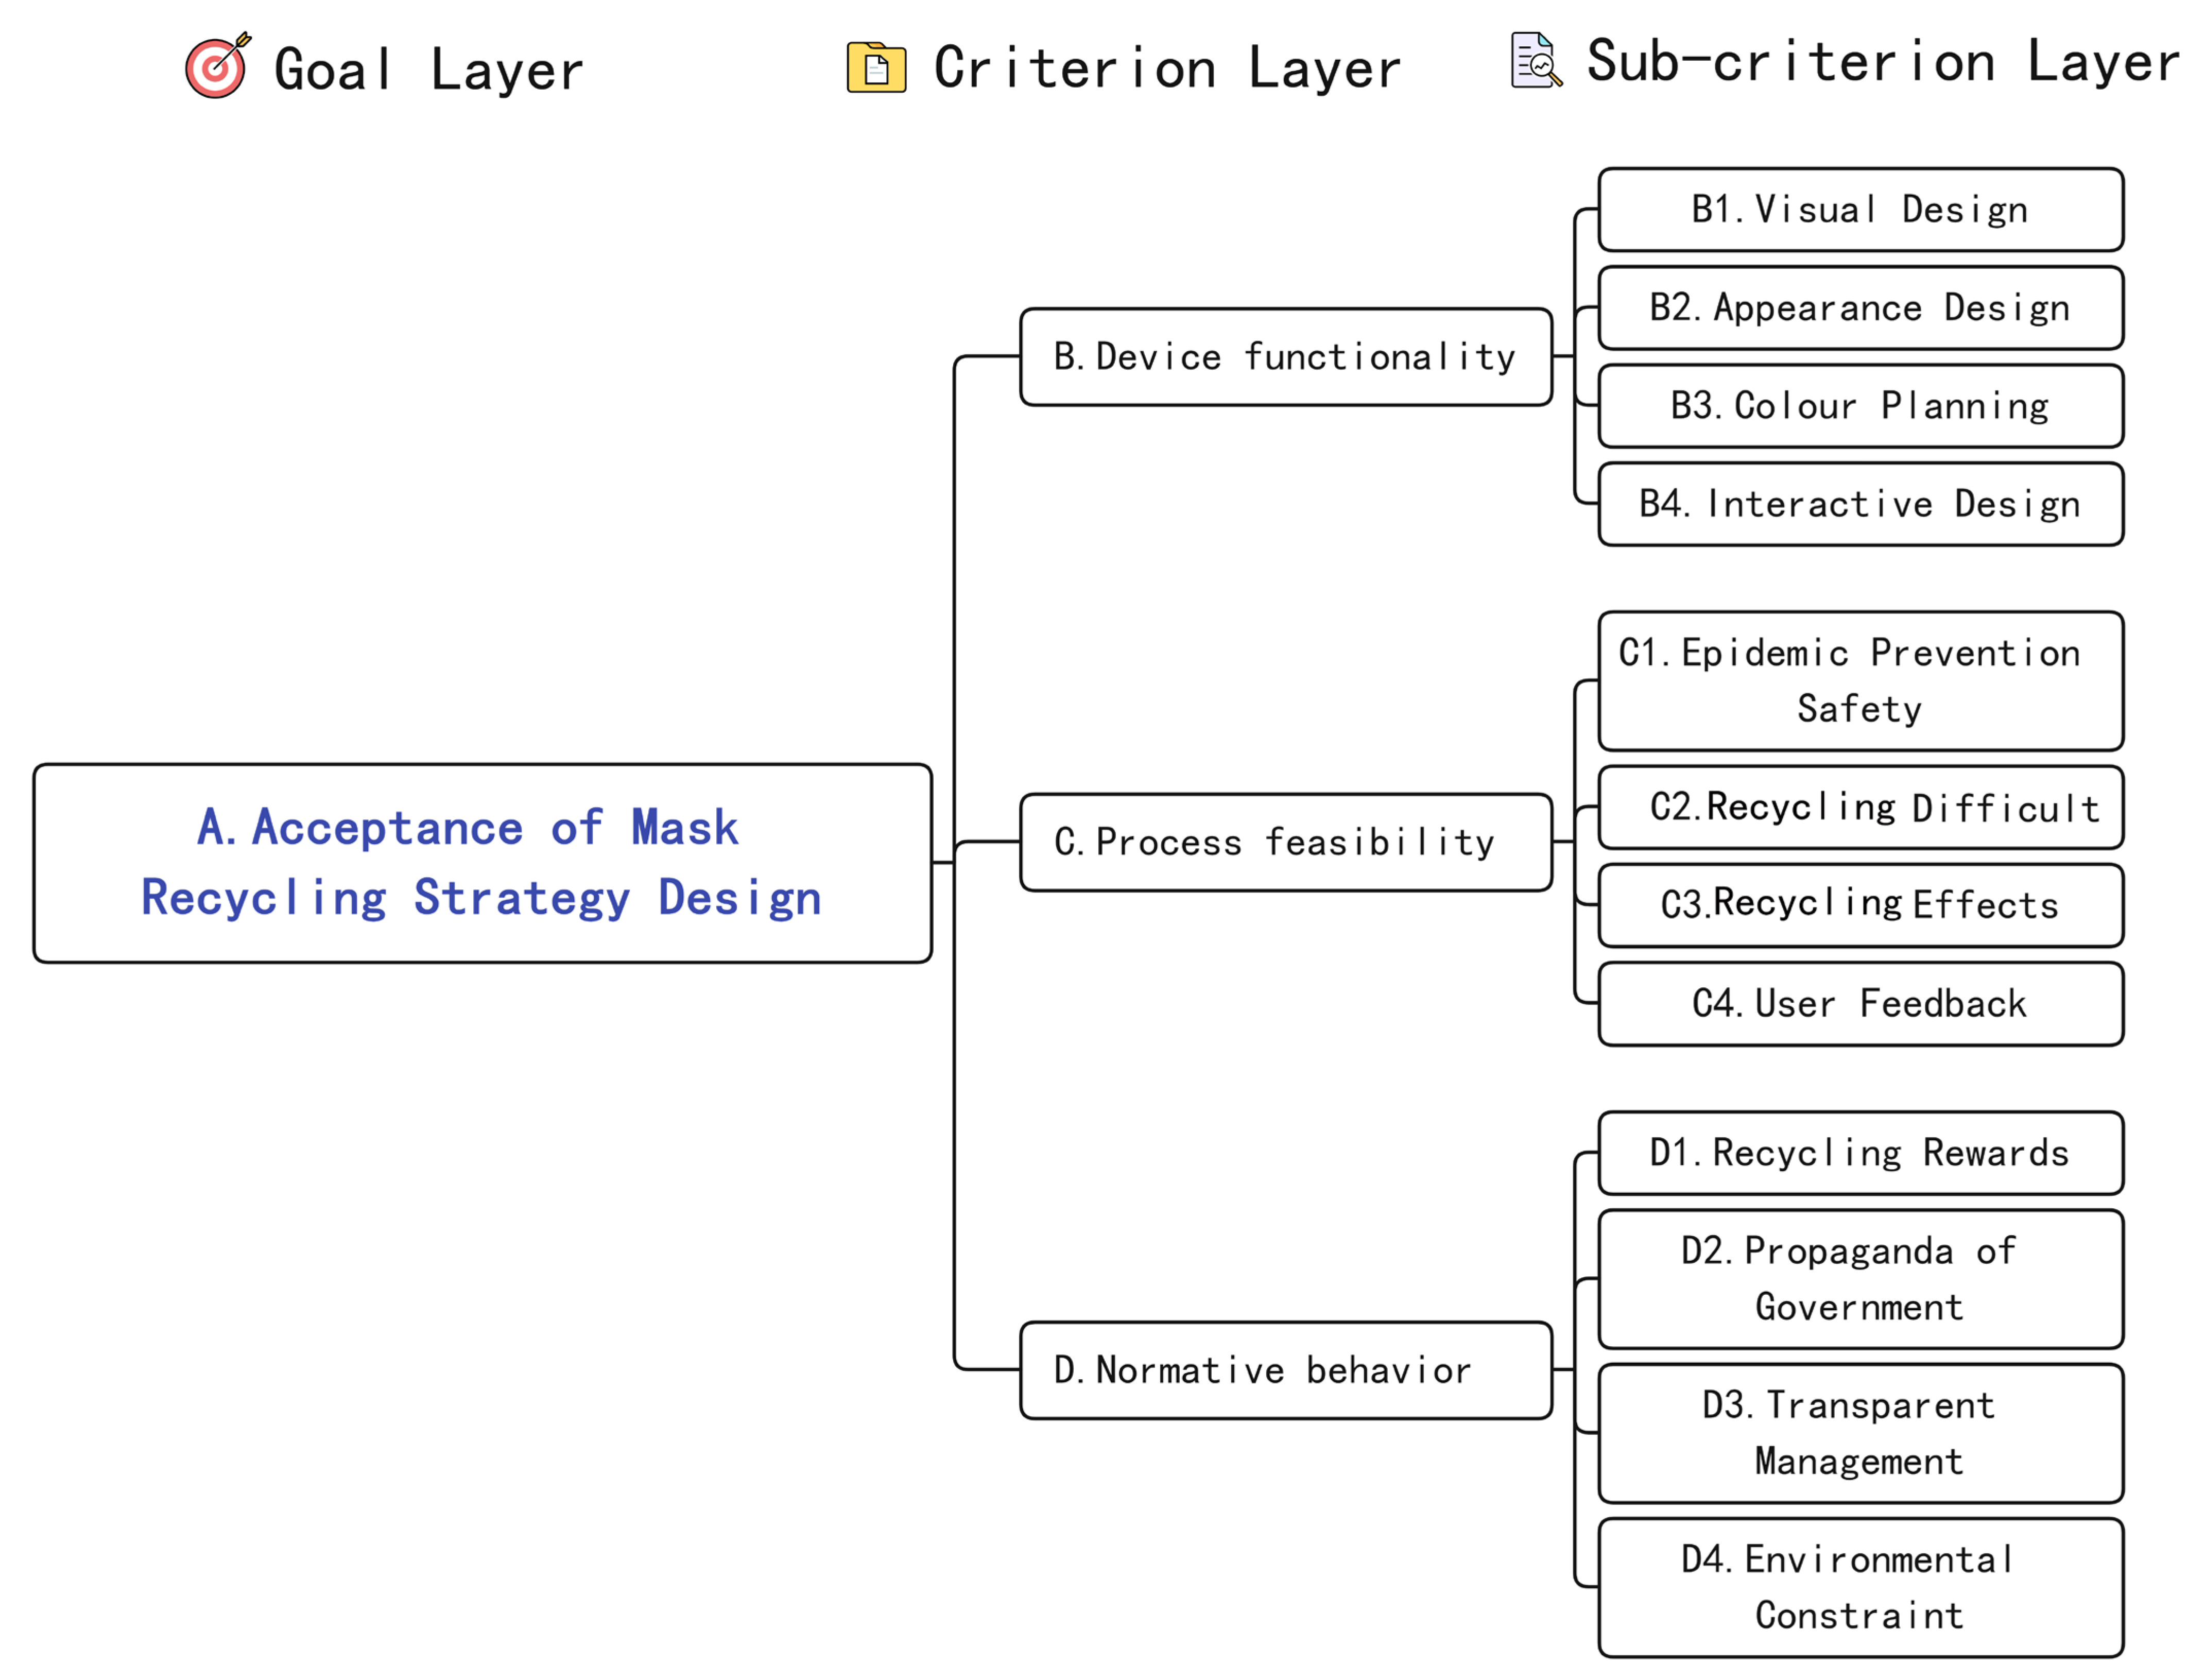Image resolution: width=2205 pixels, height=1680 pixels.
Task: Click the B. Device functionality node
Action: click(x=1285, y=357)
